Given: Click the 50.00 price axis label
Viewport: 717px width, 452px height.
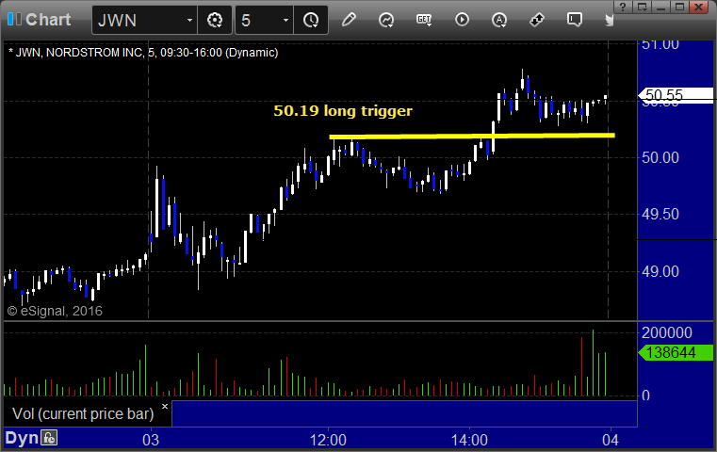Looking at the screenshot, I should 660,157.
